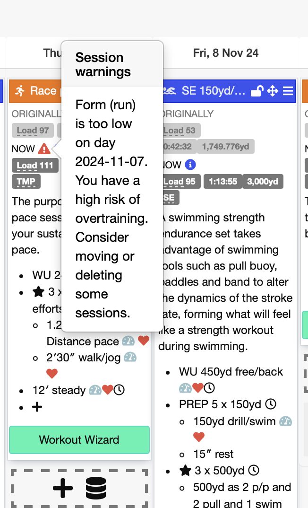
Task: Click pace gauge icon next to 2′30″ walk/jog
Action: [x=130, y=357]
